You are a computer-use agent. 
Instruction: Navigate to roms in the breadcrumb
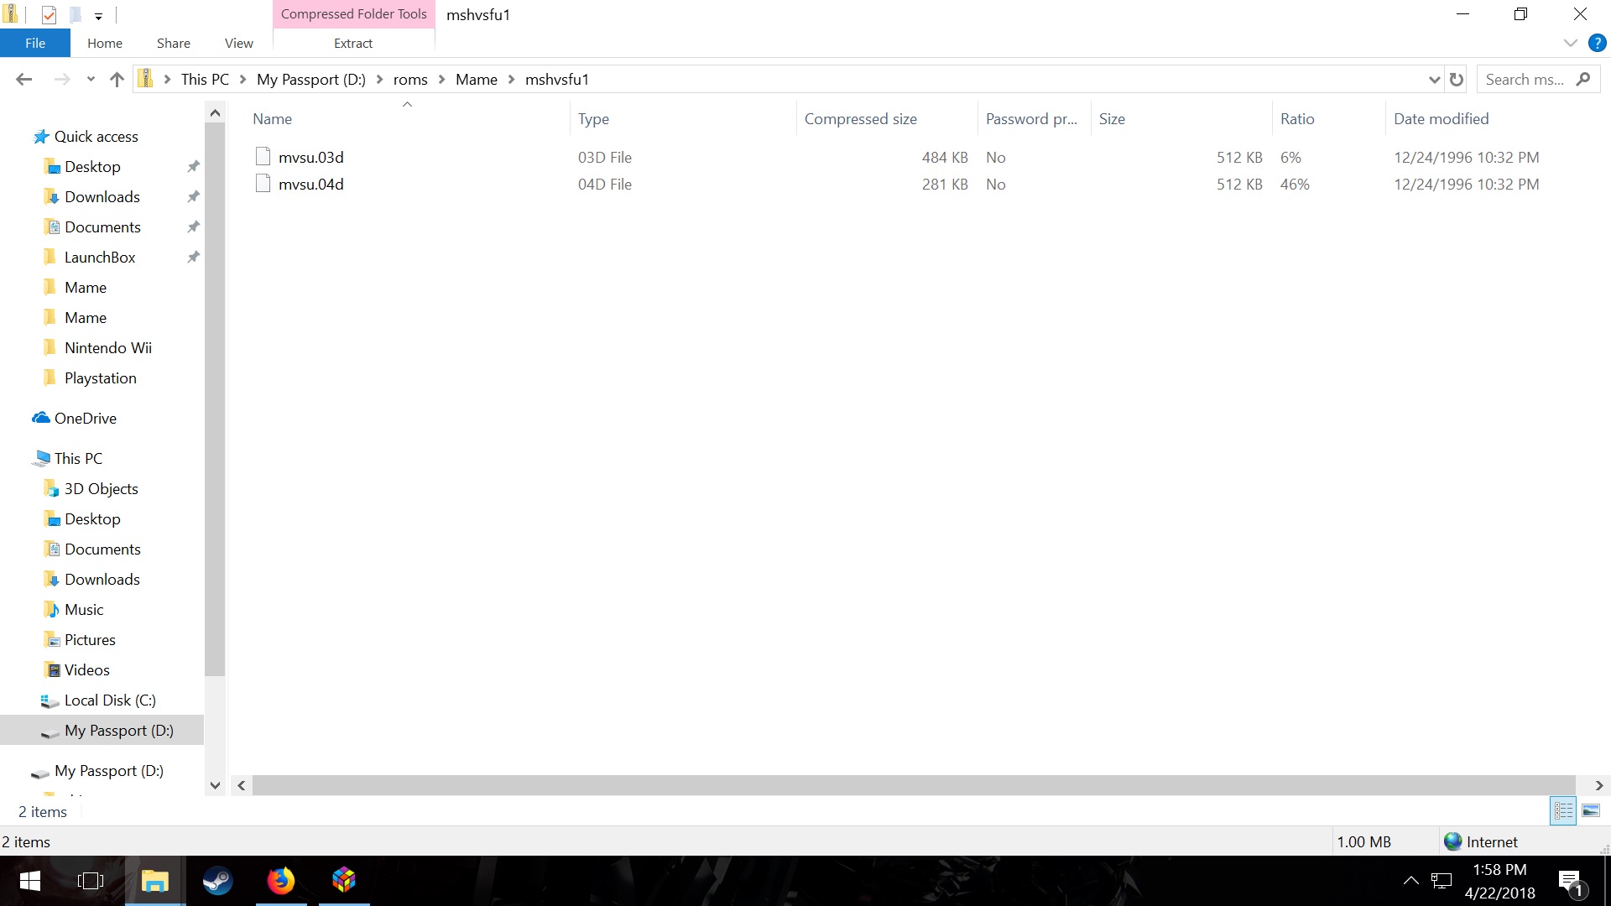[410, 79]
